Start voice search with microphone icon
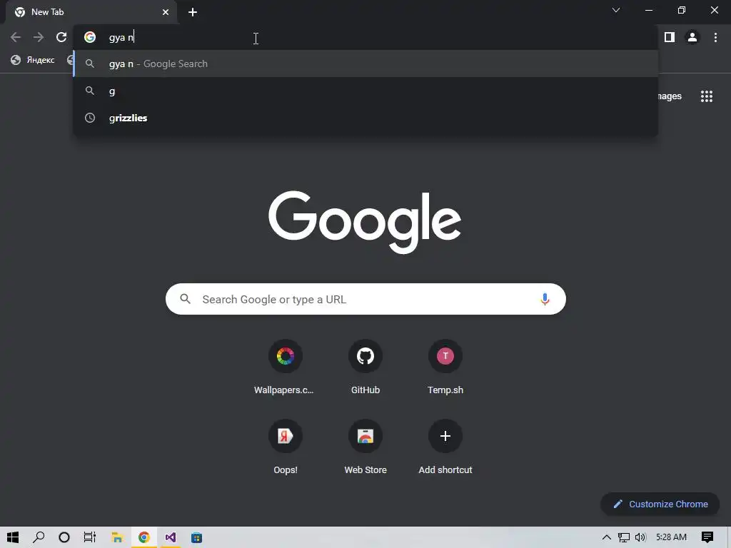Screen dimensions: 731x548 545,299
